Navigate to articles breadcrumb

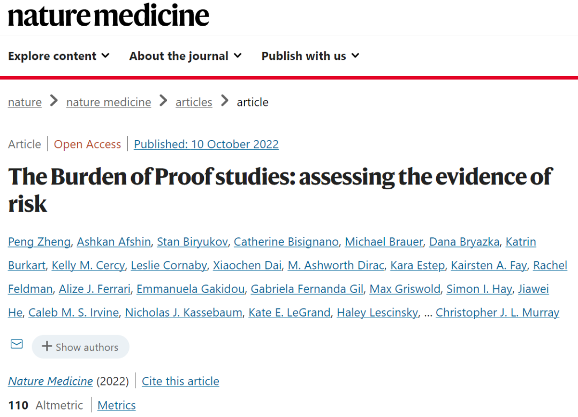click(x=194, y=102)
